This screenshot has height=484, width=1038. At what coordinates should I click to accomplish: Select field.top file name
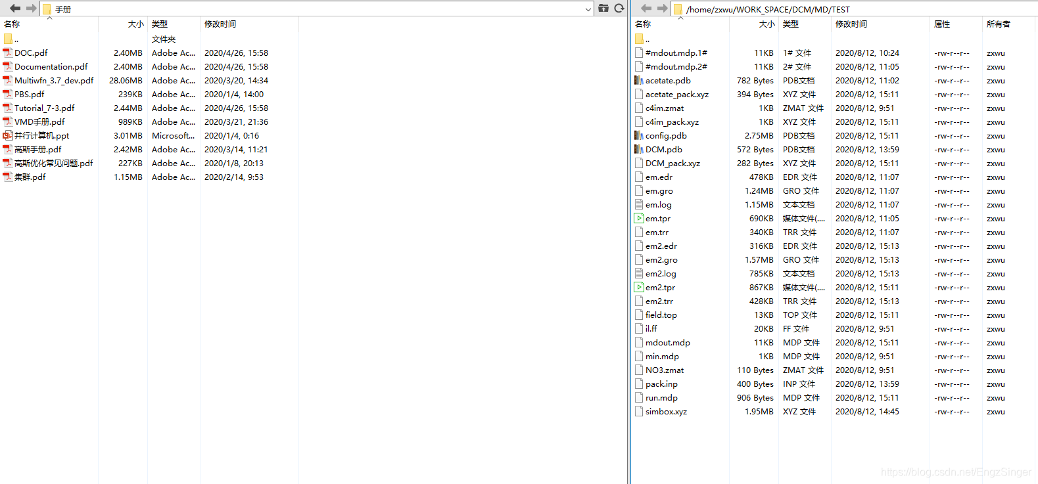pyautogui.click(x=661, y=315)
